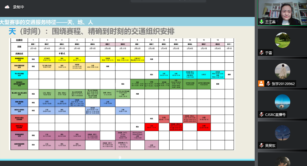
Task: Click the 吴昊东 participant name label
Action: pyautogui.click(x=271, y=146)
